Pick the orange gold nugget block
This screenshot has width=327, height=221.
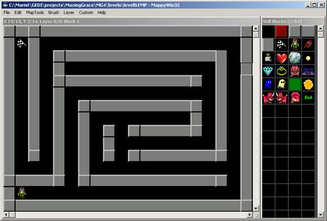tap(308, 84)
